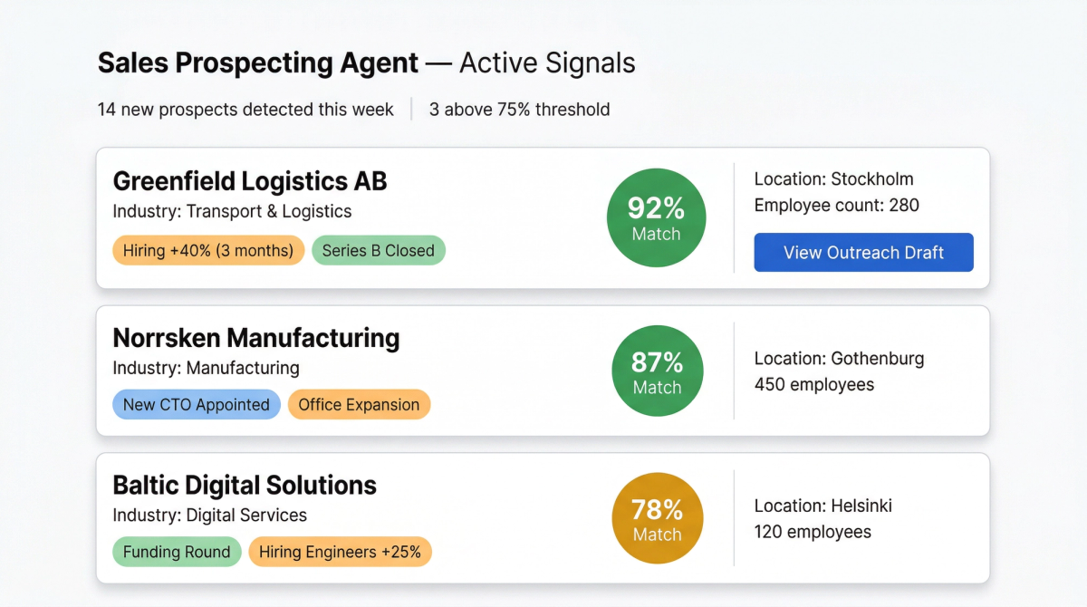Click the Employee count: 280 detail
Image resolution: width=1087 pixels, height=607 pixels.
[836, 206]
